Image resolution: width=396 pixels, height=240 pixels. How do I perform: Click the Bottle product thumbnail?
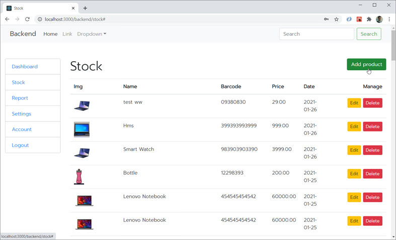78,177
